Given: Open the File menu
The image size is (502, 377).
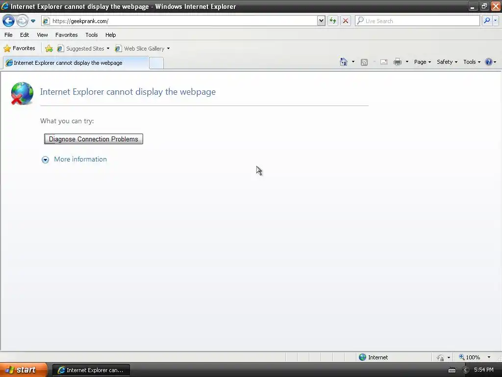Looking at the screenshot, I should pyautogui.click(x=8, y=35).
